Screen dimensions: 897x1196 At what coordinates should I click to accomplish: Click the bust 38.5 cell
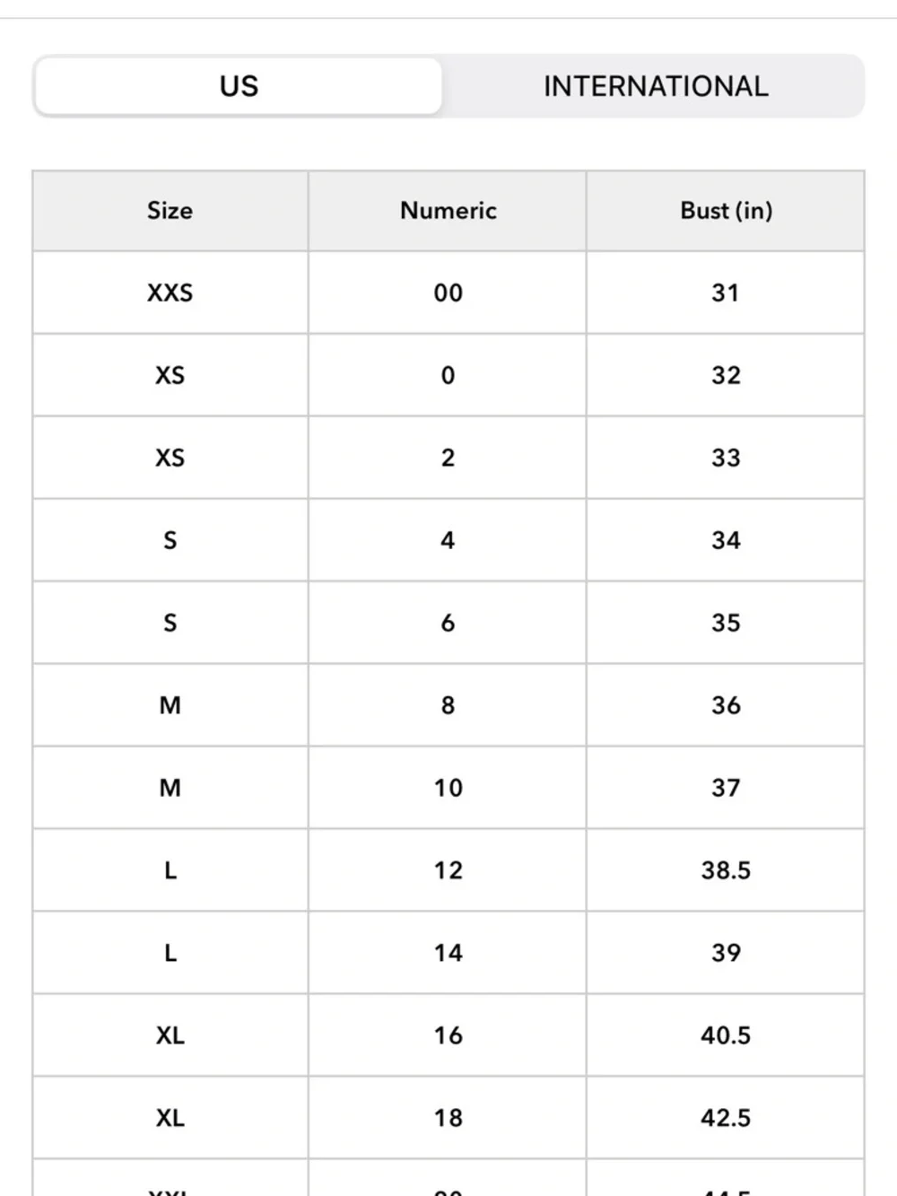pyautogui.click(x=726, y=870)
